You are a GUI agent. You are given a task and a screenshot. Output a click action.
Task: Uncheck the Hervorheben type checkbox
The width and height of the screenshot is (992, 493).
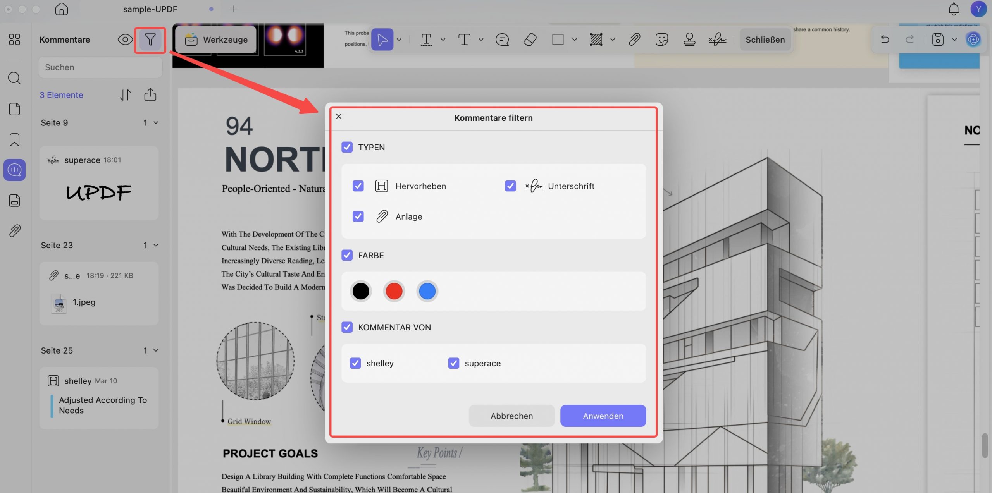point(358,186)
